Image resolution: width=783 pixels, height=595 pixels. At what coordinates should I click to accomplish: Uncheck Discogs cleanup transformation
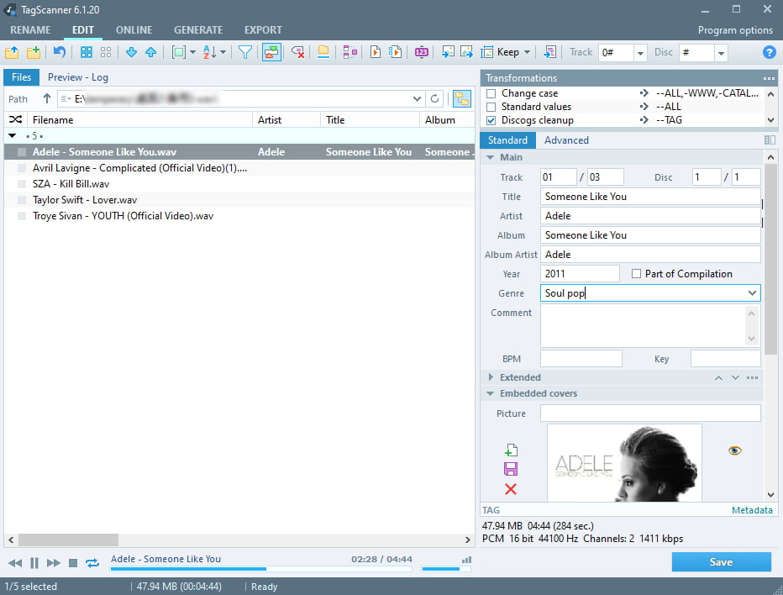click(x=491, y=120)
